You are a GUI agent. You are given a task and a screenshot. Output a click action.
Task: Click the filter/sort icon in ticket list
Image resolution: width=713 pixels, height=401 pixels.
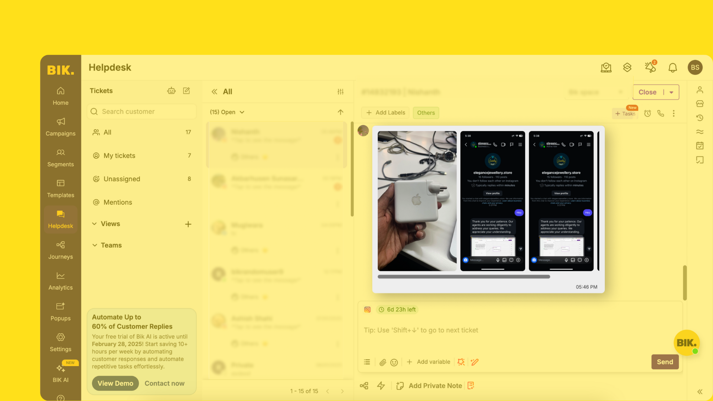341,92
